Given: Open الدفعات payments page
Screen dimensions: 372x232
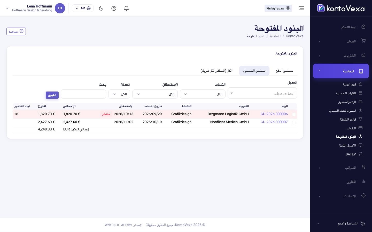Looking at the screenshot, I should pos(354,128).
